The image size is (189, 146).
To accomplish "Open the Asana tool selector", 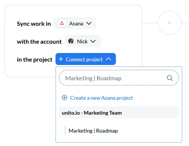I will (75, 23).
